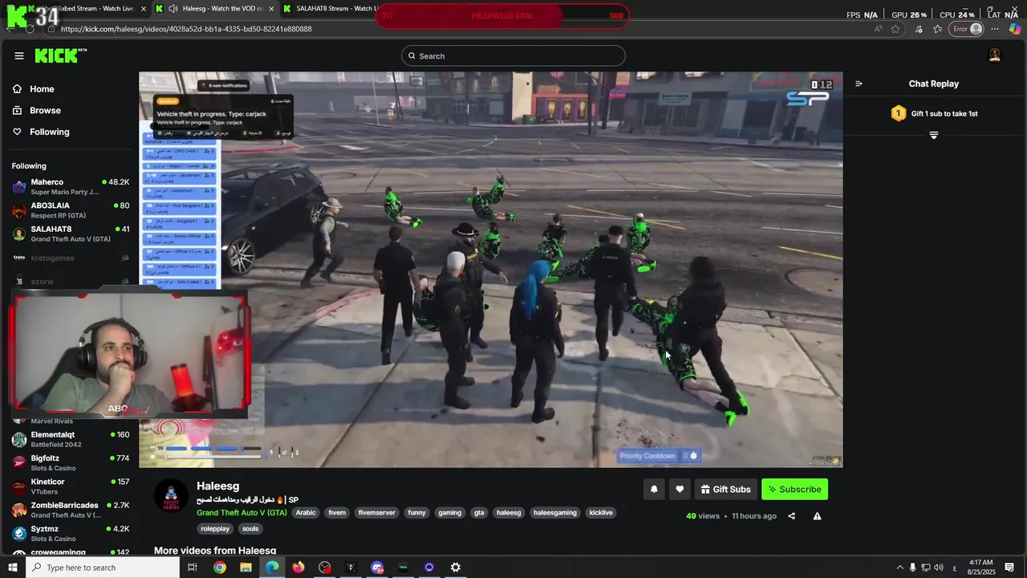Click the roleplay tag
The height and width of the screenshot is (578, 1027).
click(215, 528)
